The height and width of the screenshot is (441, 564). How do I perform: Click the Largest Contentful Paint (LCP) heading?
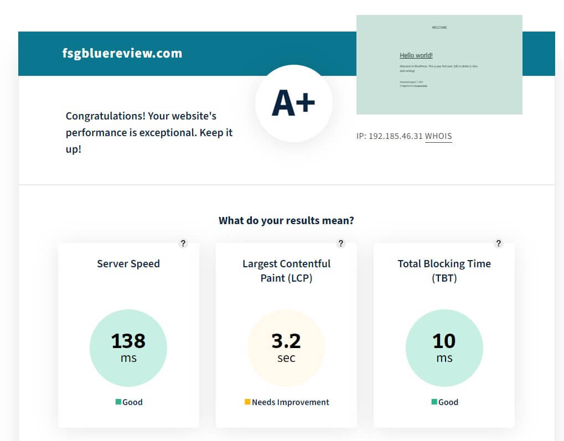pyautogui.click(x=286, y=271)
